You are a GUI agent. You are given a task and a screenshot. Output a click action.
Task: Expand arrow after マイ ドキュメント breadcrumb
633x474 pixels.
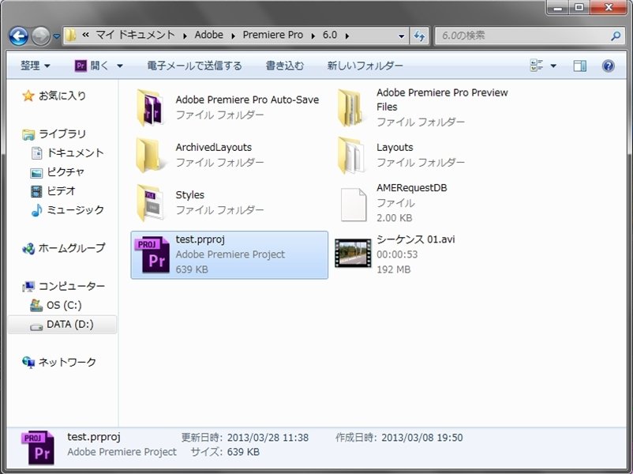point(185,36)
